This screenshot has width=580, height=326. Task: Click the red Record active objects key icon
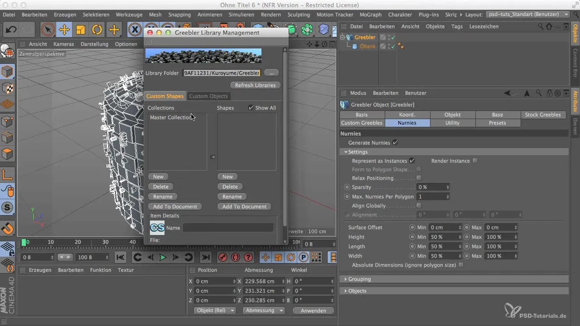point(223,257)
